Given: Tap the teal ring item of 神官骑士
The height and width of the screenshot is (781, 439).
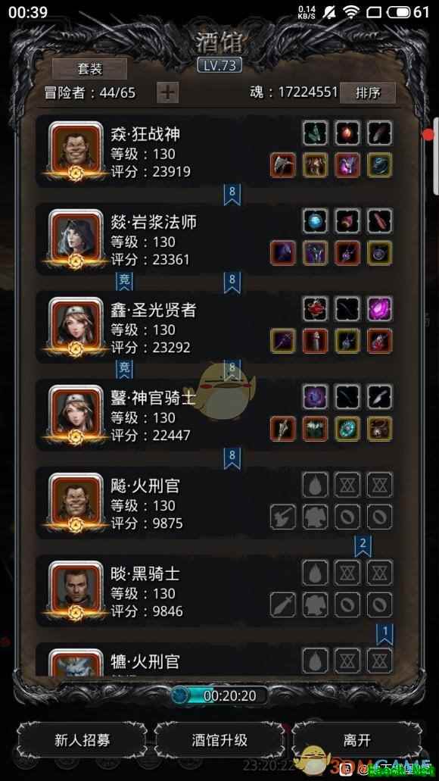Looking at the screenshot, I should (347, 429).
